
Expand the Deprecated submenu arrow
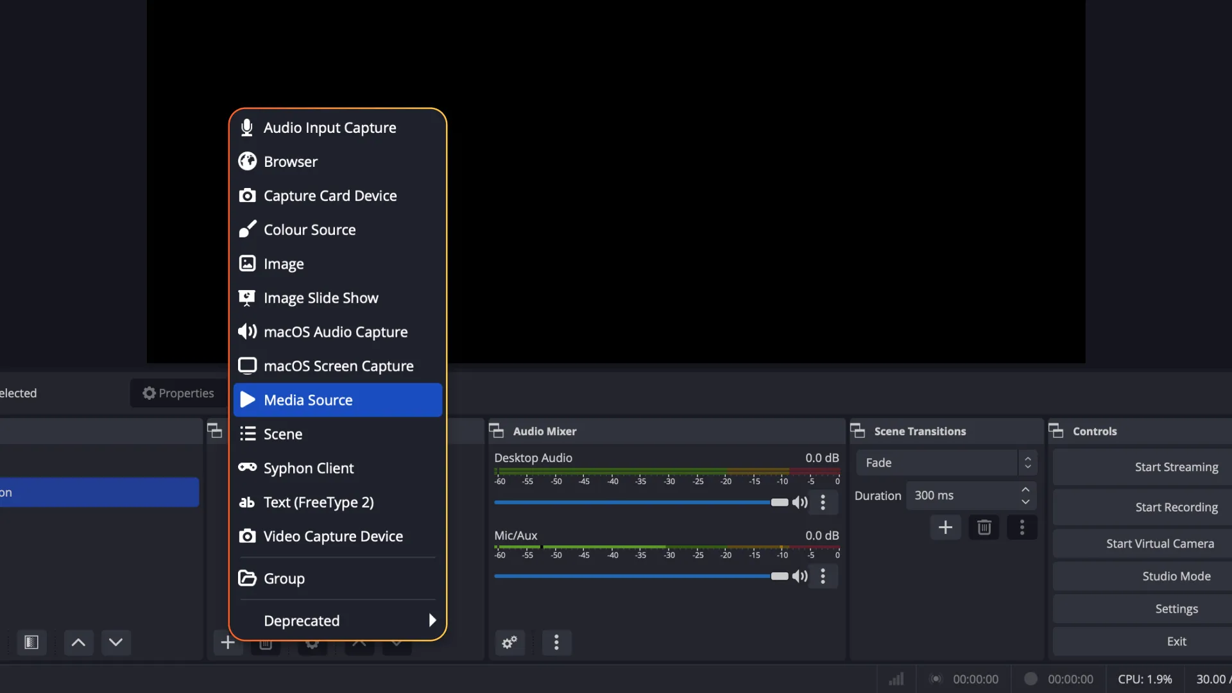click(x=432, y=620)
